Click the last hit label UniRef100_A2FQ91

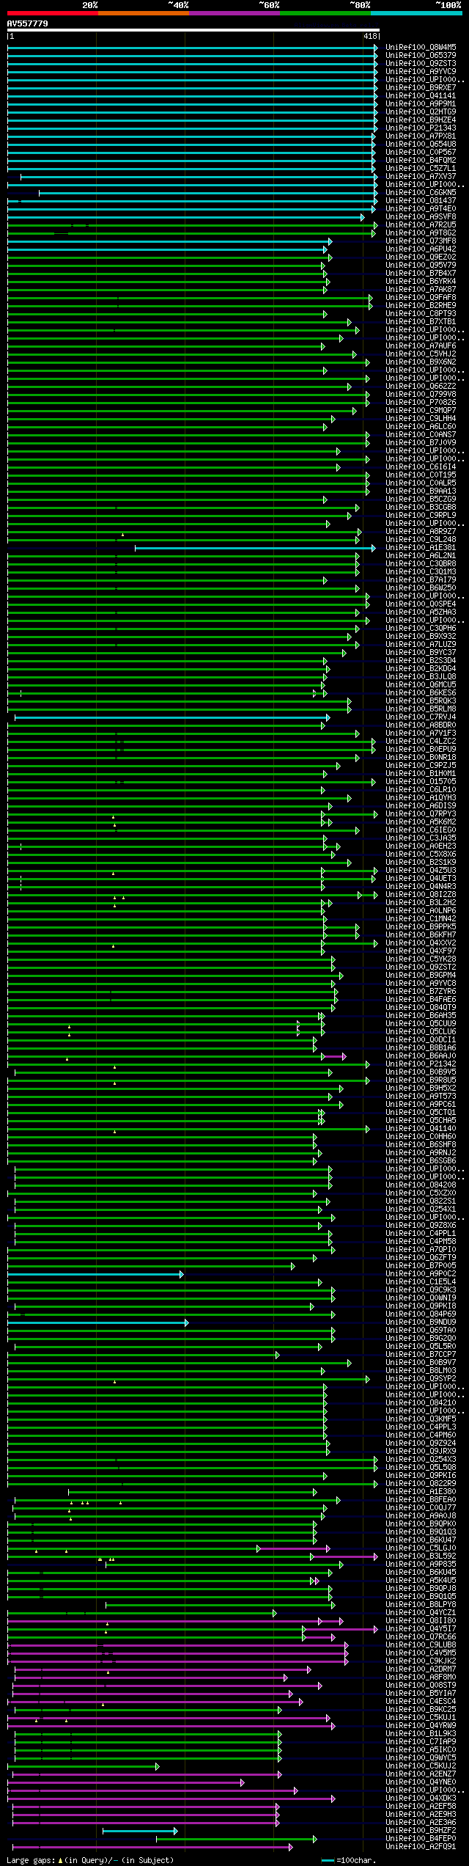coord(421,1846)
